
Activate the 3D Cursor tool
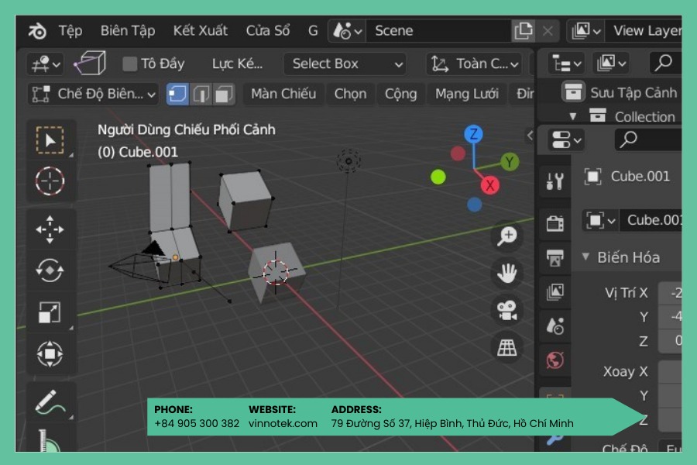click(x=50, y=181)
